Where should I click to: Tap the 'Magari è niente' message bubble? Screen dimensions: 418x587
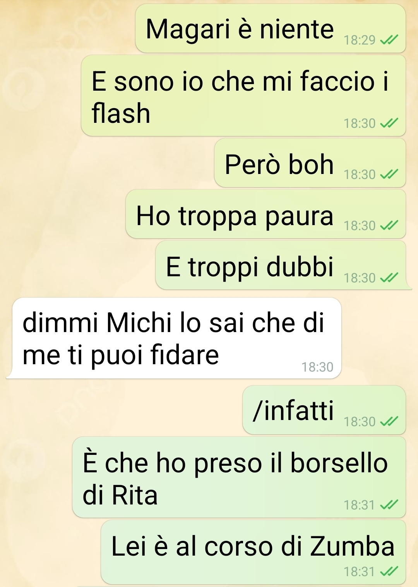[270, 29]
